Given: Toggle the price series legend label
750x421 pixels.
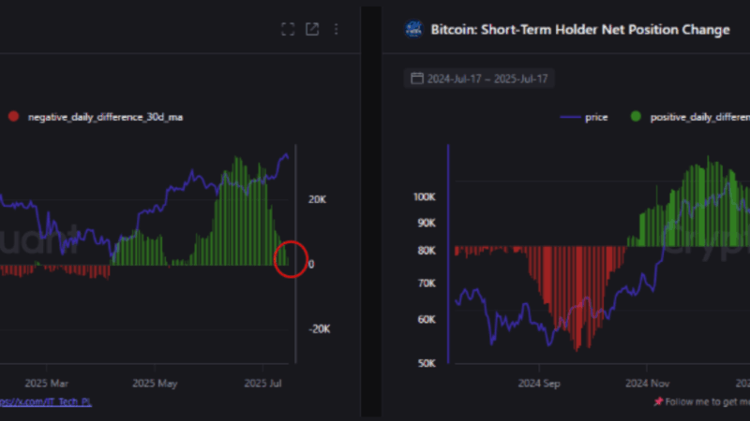Looking at the screenshot, I should coord(596,117).
